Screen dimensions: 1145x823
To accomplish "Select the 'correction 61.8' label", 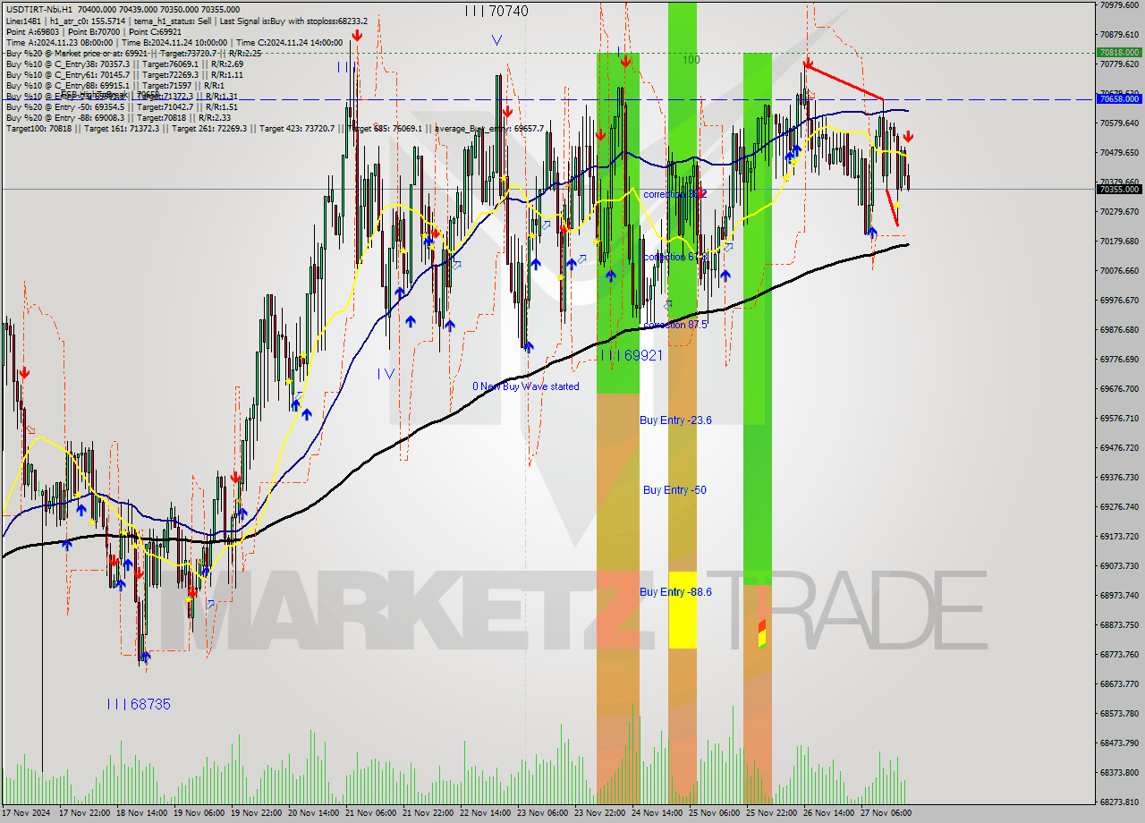I will point(675,257).
